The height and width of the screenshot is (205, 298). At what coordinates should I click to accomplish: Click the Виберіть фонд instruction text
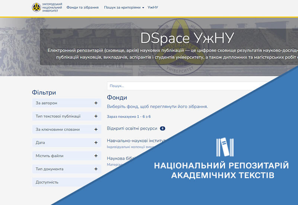157,107
